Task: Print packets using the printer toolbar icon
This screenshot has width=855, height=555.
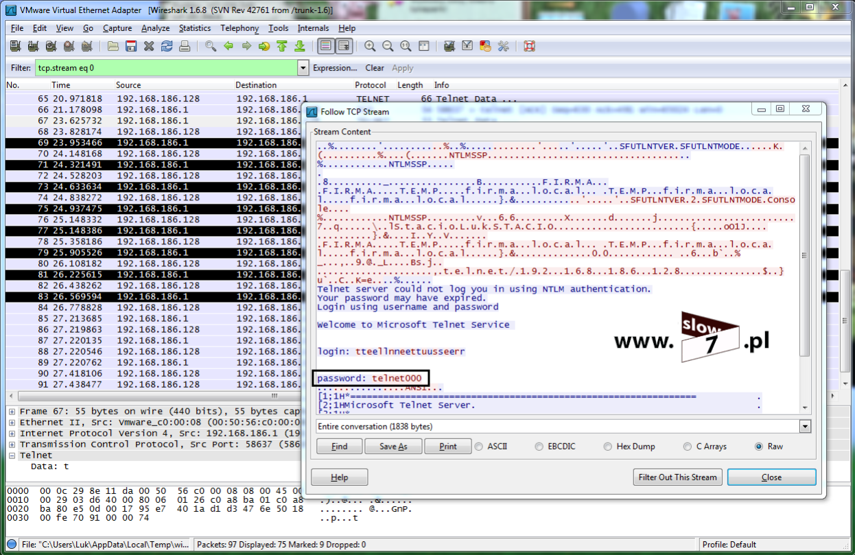Action: [185, 47]
